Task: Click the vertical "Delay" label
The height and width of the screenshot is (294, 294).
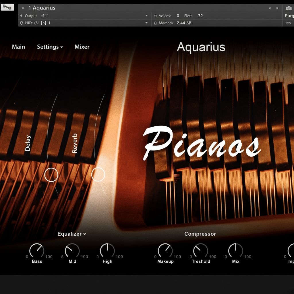Action: click(28, 143)
